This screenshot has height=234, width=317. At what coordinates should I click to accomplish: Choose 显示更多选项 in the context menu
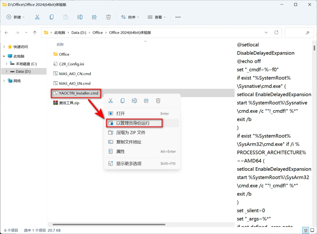click(x=142, y=164)
